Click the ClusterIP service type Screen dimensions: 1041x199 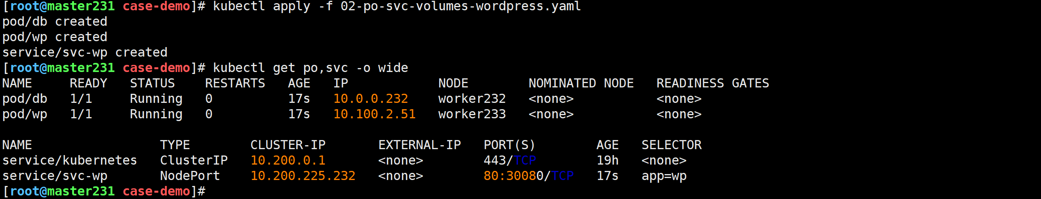(x=194, y=161)
